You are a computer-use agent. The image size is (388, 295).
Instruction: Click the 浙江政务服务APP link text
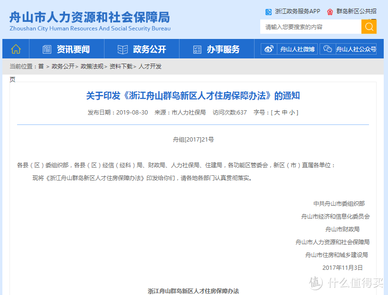[297, 11]
